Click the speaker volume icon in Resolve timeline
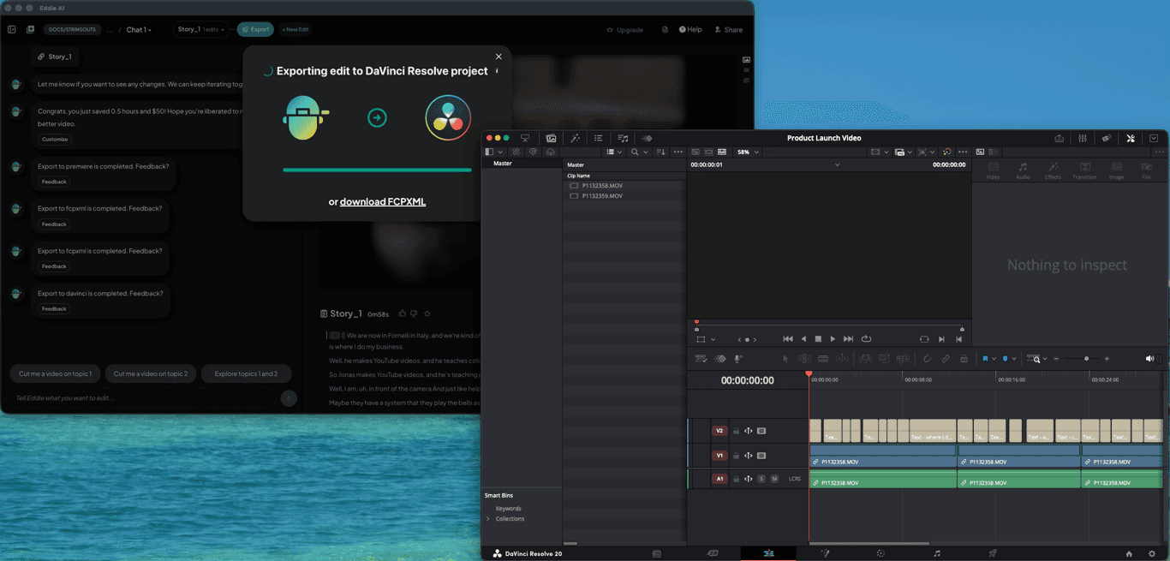The image size is (1170, 561). tap(1149, 359)
